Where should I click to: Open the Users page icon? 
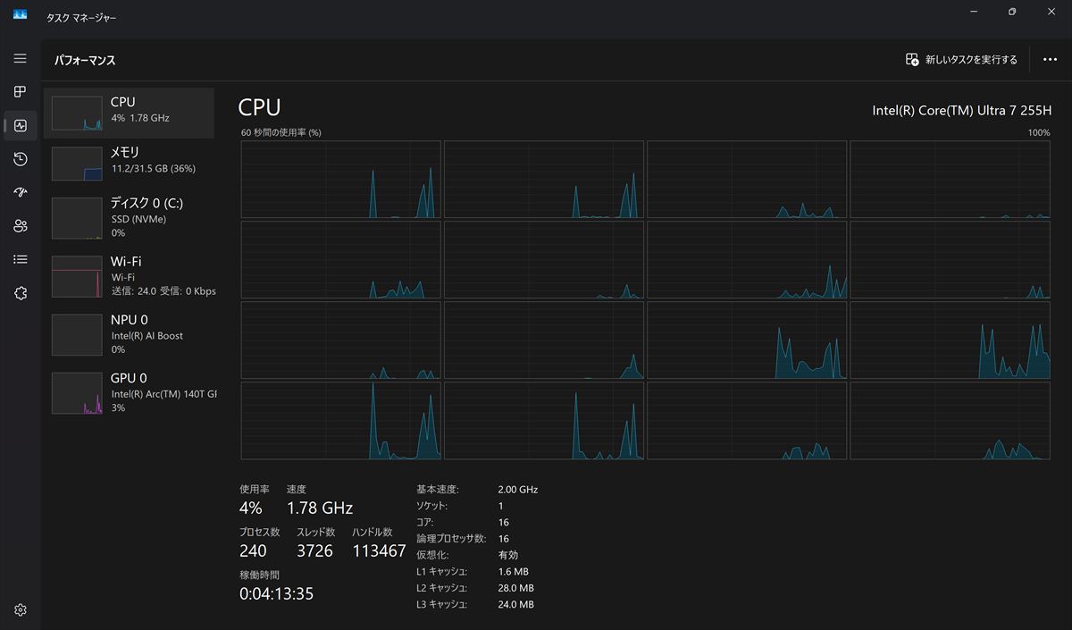point(20,226)
